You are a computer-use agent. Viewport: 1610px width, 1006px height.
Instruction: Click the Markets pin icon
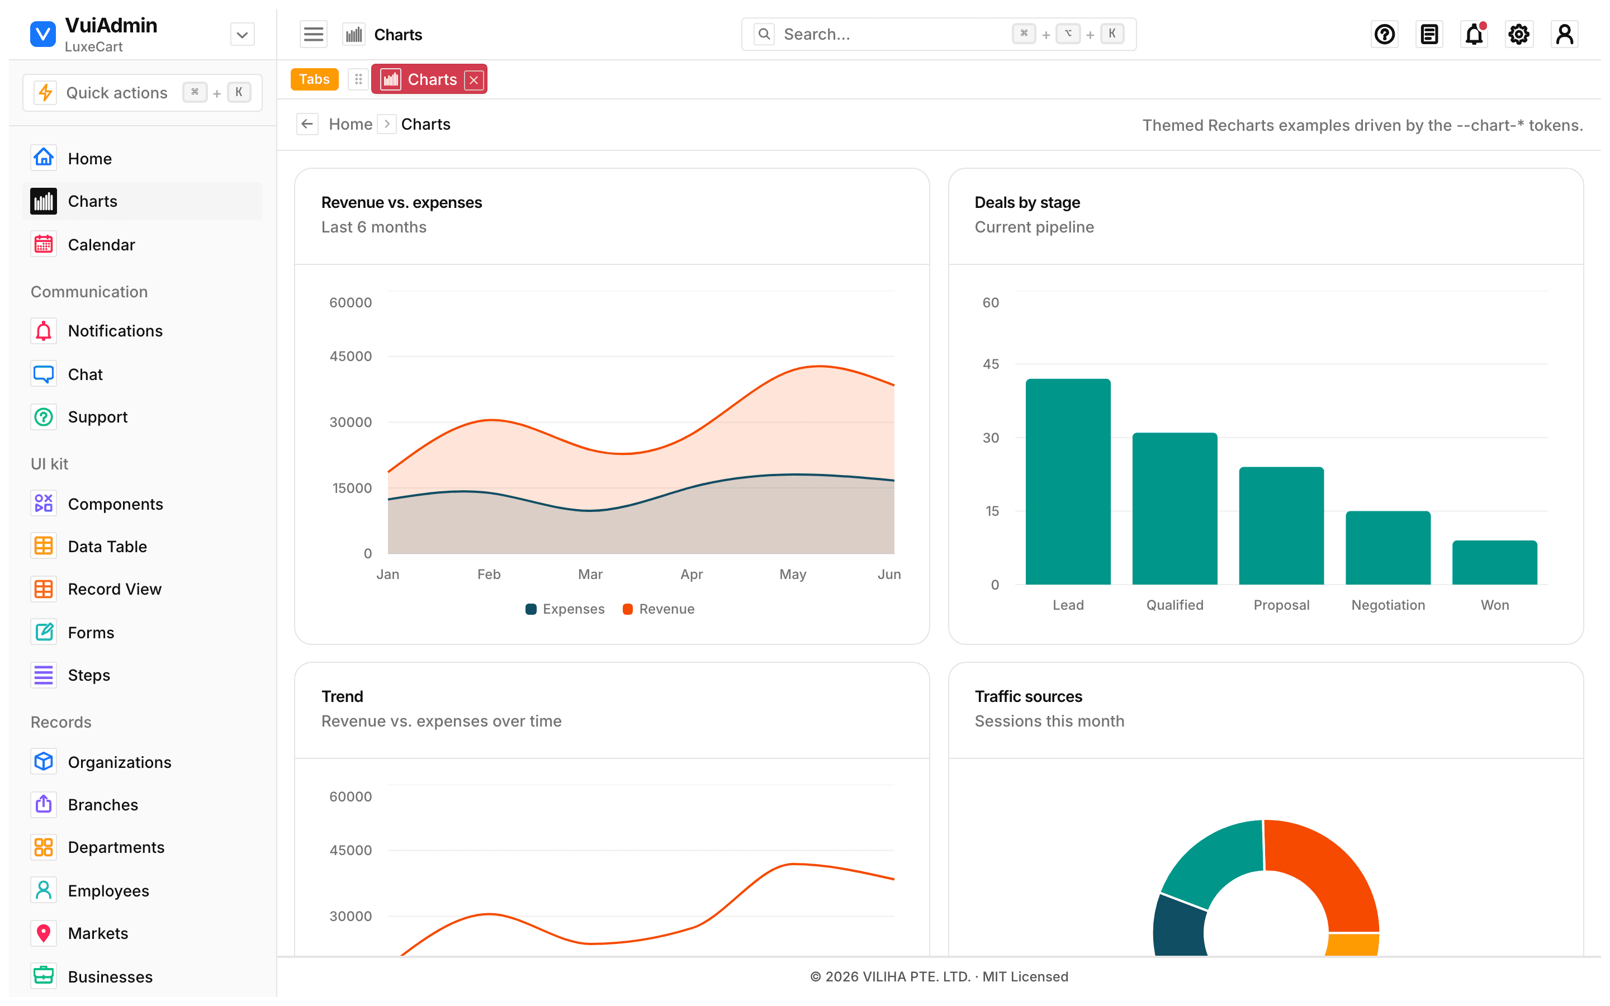[43, 933]
